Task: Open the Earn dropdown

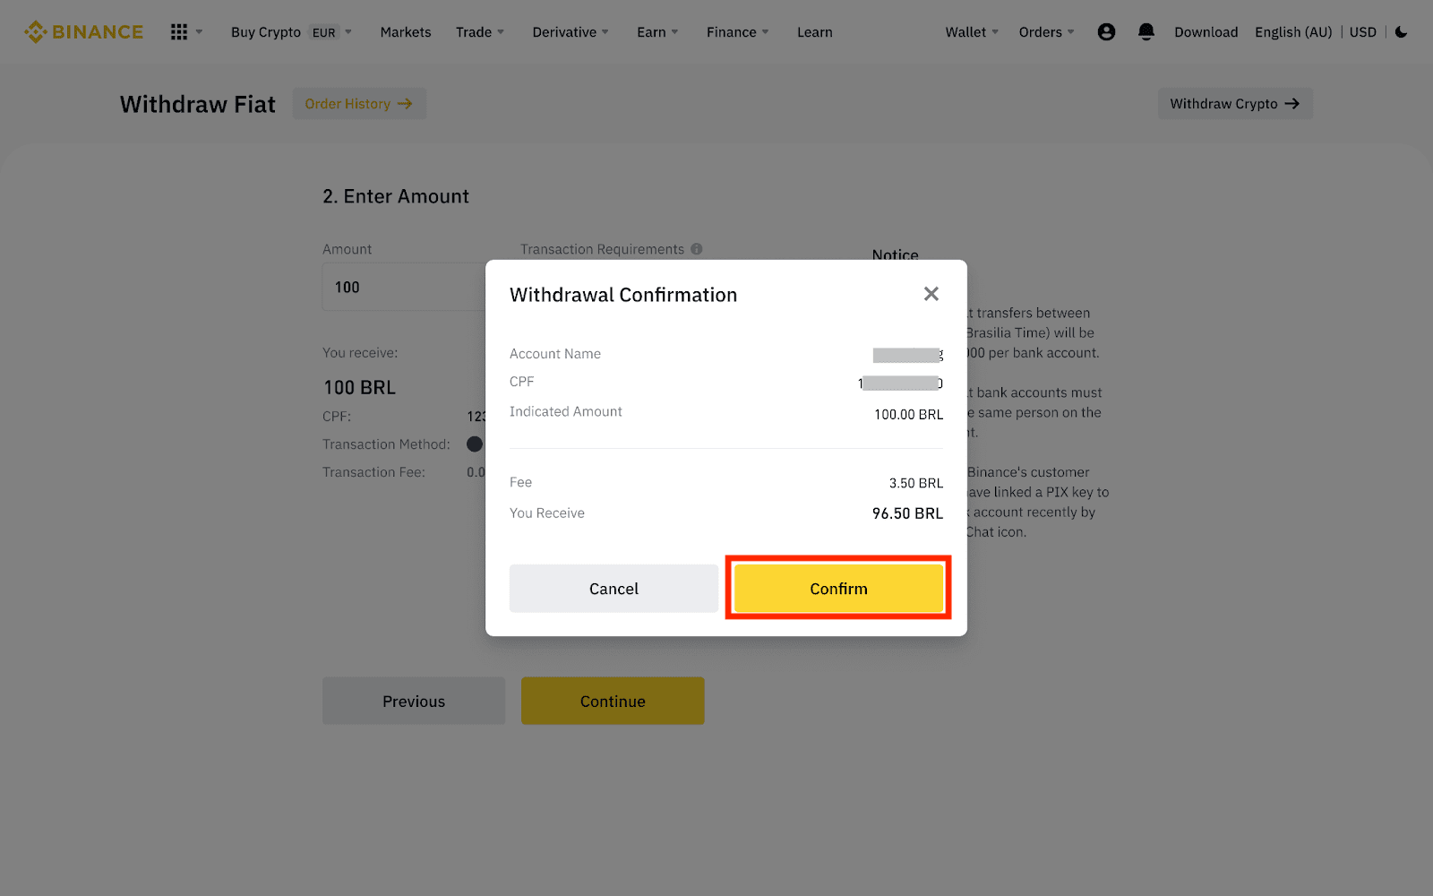Action: (x=657, y=32)
